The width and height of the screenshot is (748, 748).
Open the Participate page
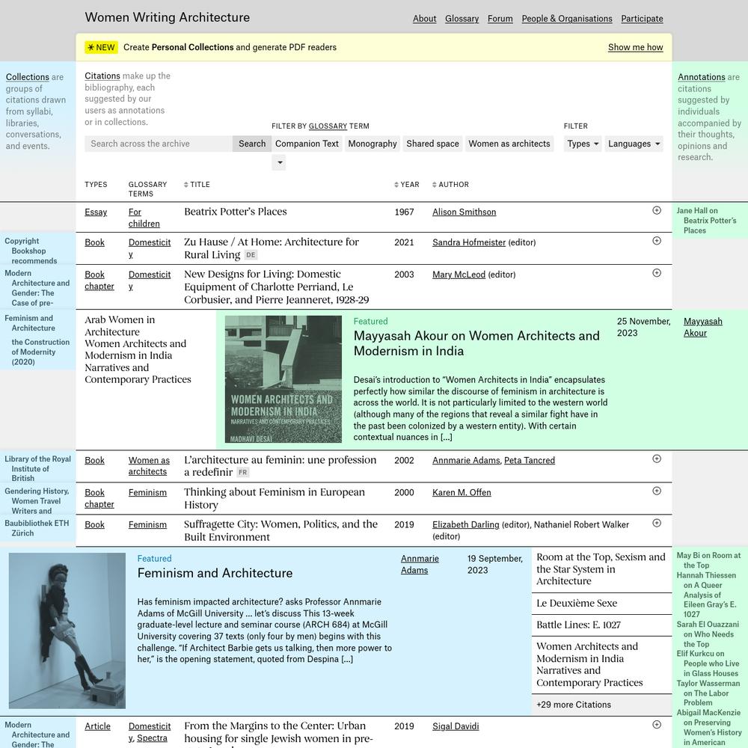point(642,19)
